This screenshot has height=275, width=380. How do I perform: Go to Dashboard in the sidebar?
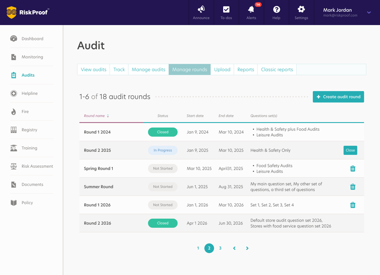[x=32, y=38]
